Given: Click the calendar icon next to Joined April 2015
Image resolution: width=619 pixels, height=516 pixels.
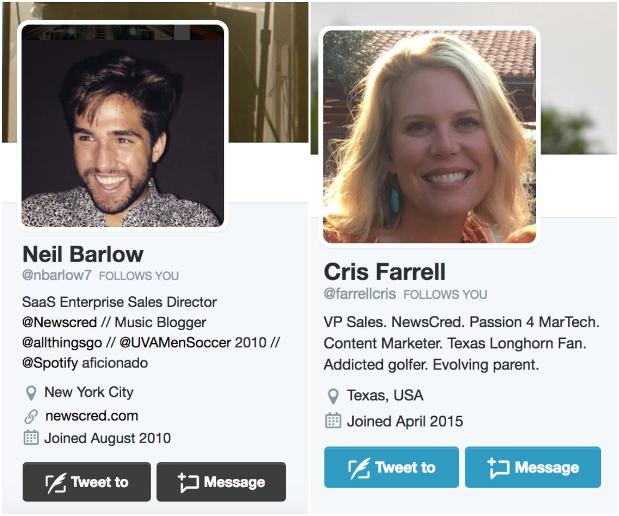Looking at the screenshot, I should tap(333, 421).
